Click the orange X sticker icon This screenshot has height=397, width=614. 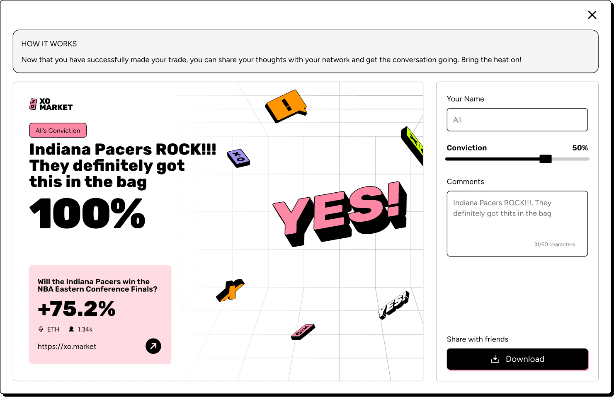pos(230,290)
